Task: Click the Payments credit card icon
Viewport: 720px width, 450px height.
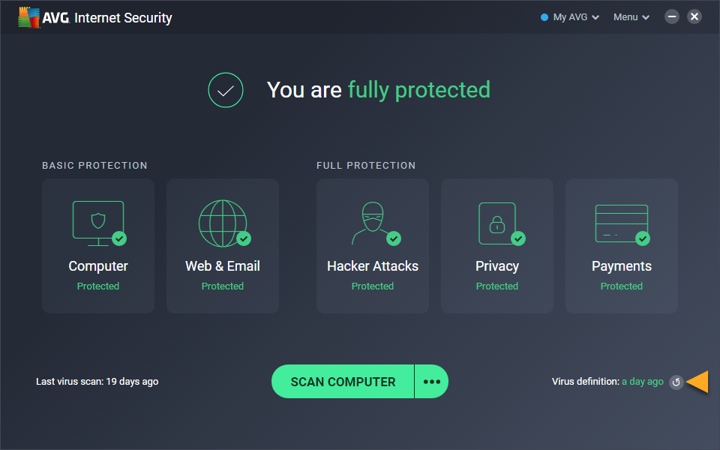Action: point(622,222)
